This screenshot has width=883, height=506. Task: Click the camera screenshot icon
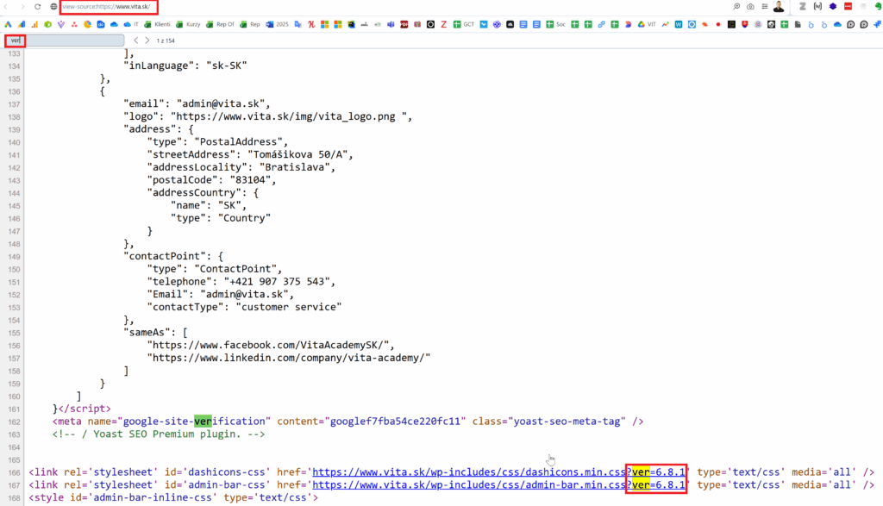[x=750, y=7]
